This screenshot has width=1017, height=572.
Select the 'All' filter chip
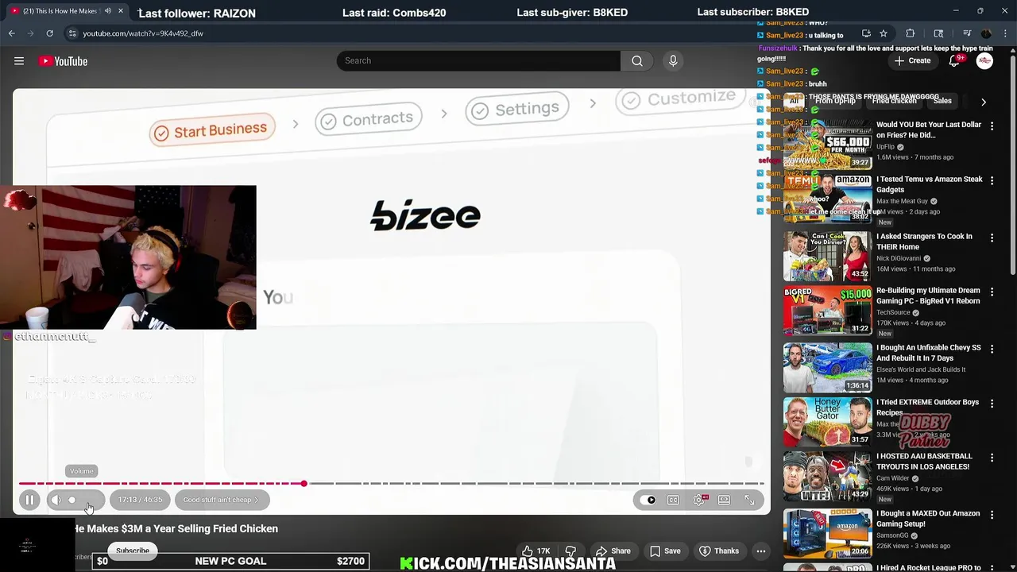793,101
